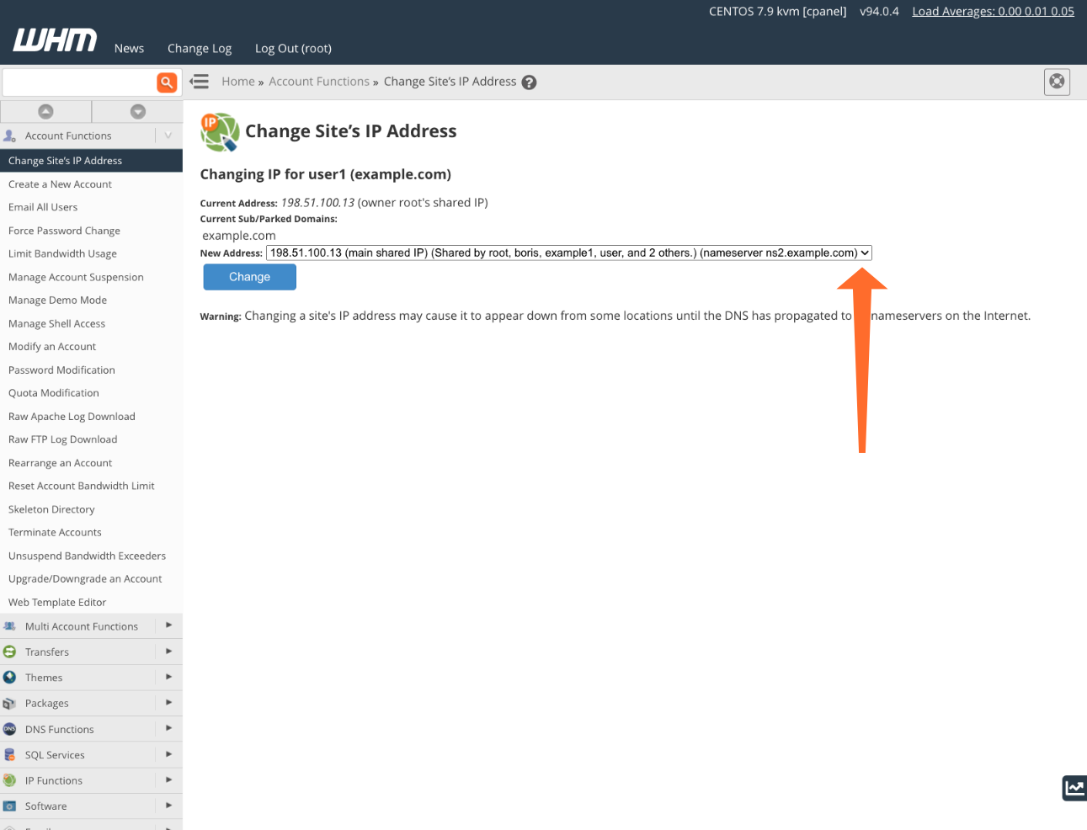The image size is (1087, 830).
Task: Expand all sidebar sections with down arrow
Action: [138, 111]
